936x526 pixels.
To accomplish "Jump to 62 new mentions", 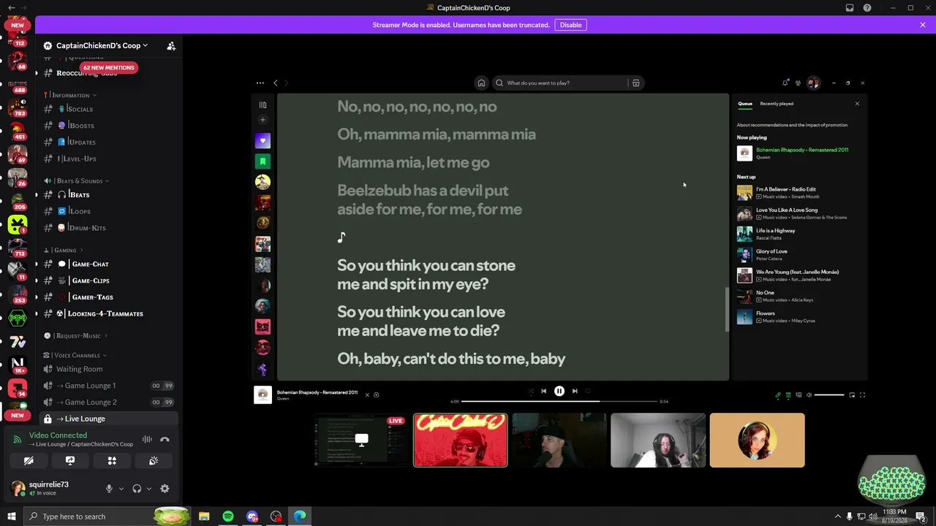I will (108, 67).
